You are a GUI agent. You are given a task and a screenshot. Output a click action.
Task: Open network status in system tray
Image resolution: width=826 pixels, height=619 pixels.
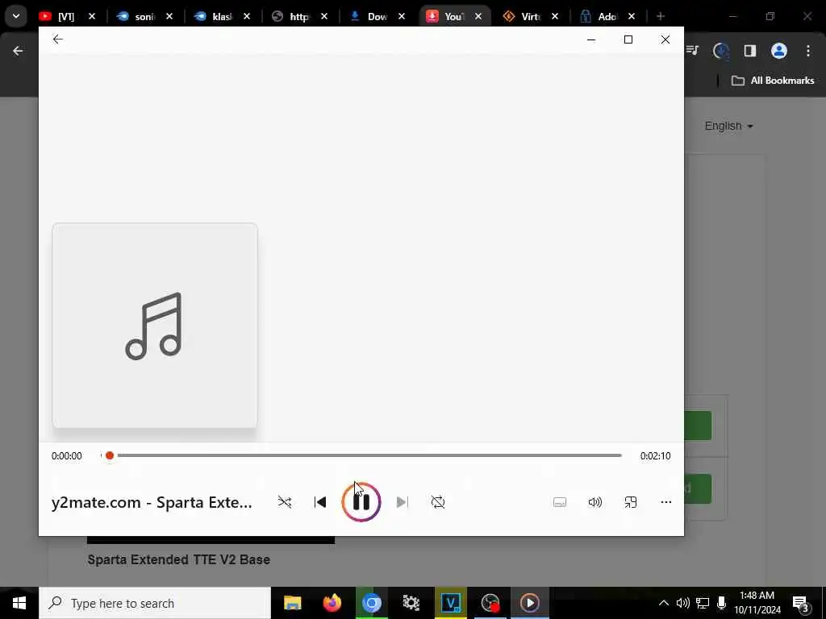click(703, 603)
